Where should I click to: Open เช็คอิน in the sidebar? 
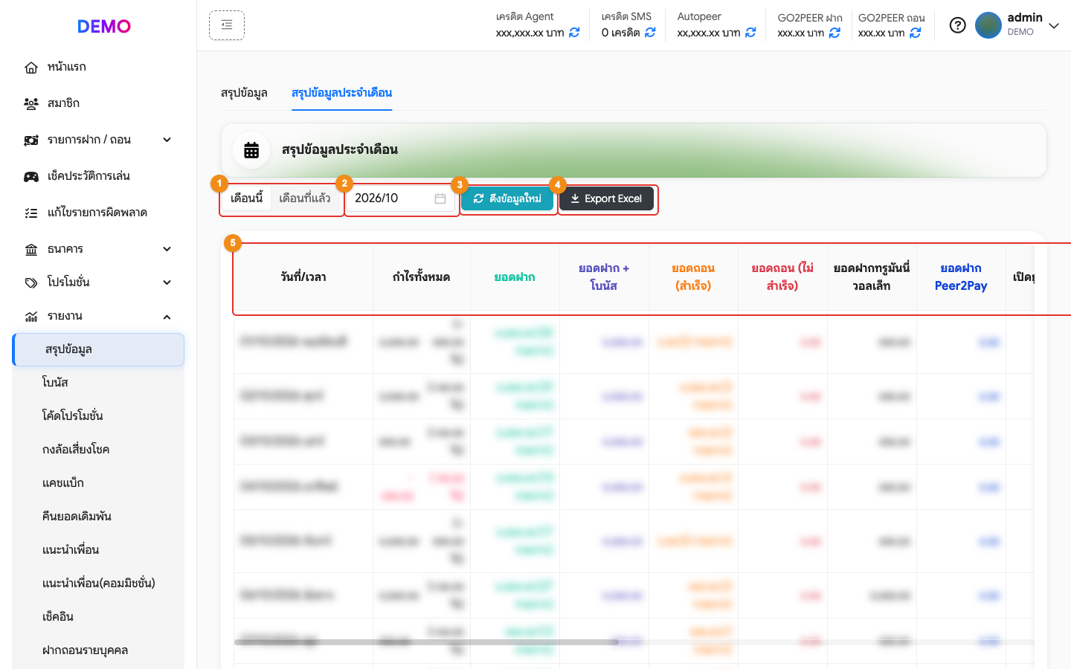[98, 616]
